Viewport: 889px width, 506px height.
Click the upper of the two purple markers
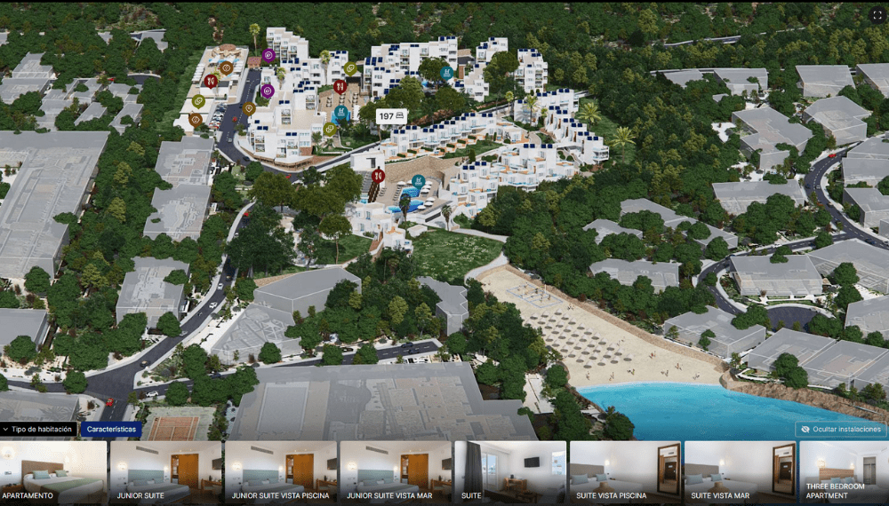point(268,55)
